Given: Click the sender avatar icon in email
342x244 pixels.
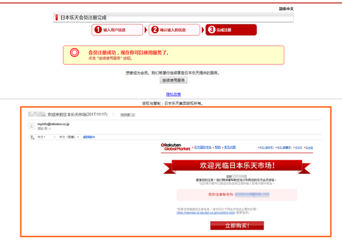Looking at the screenshot, I should pyautogui.click(x=30, y=125).
